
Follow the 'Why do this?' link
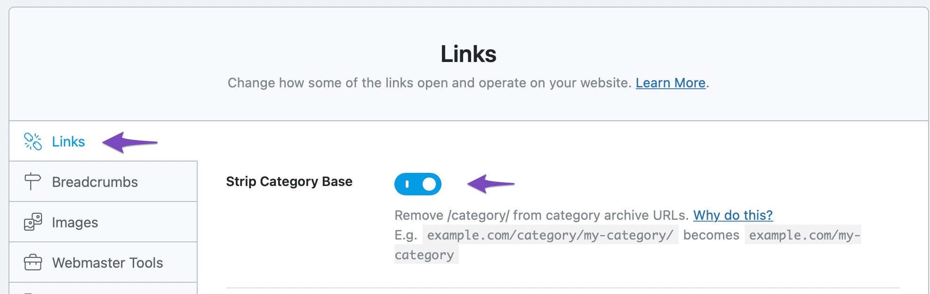[x=733, y=215]
